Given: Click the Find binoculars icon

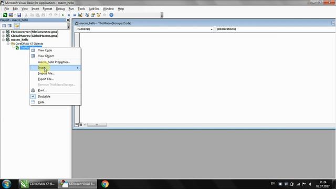Looking at the screenshot, I should (43, 15).
